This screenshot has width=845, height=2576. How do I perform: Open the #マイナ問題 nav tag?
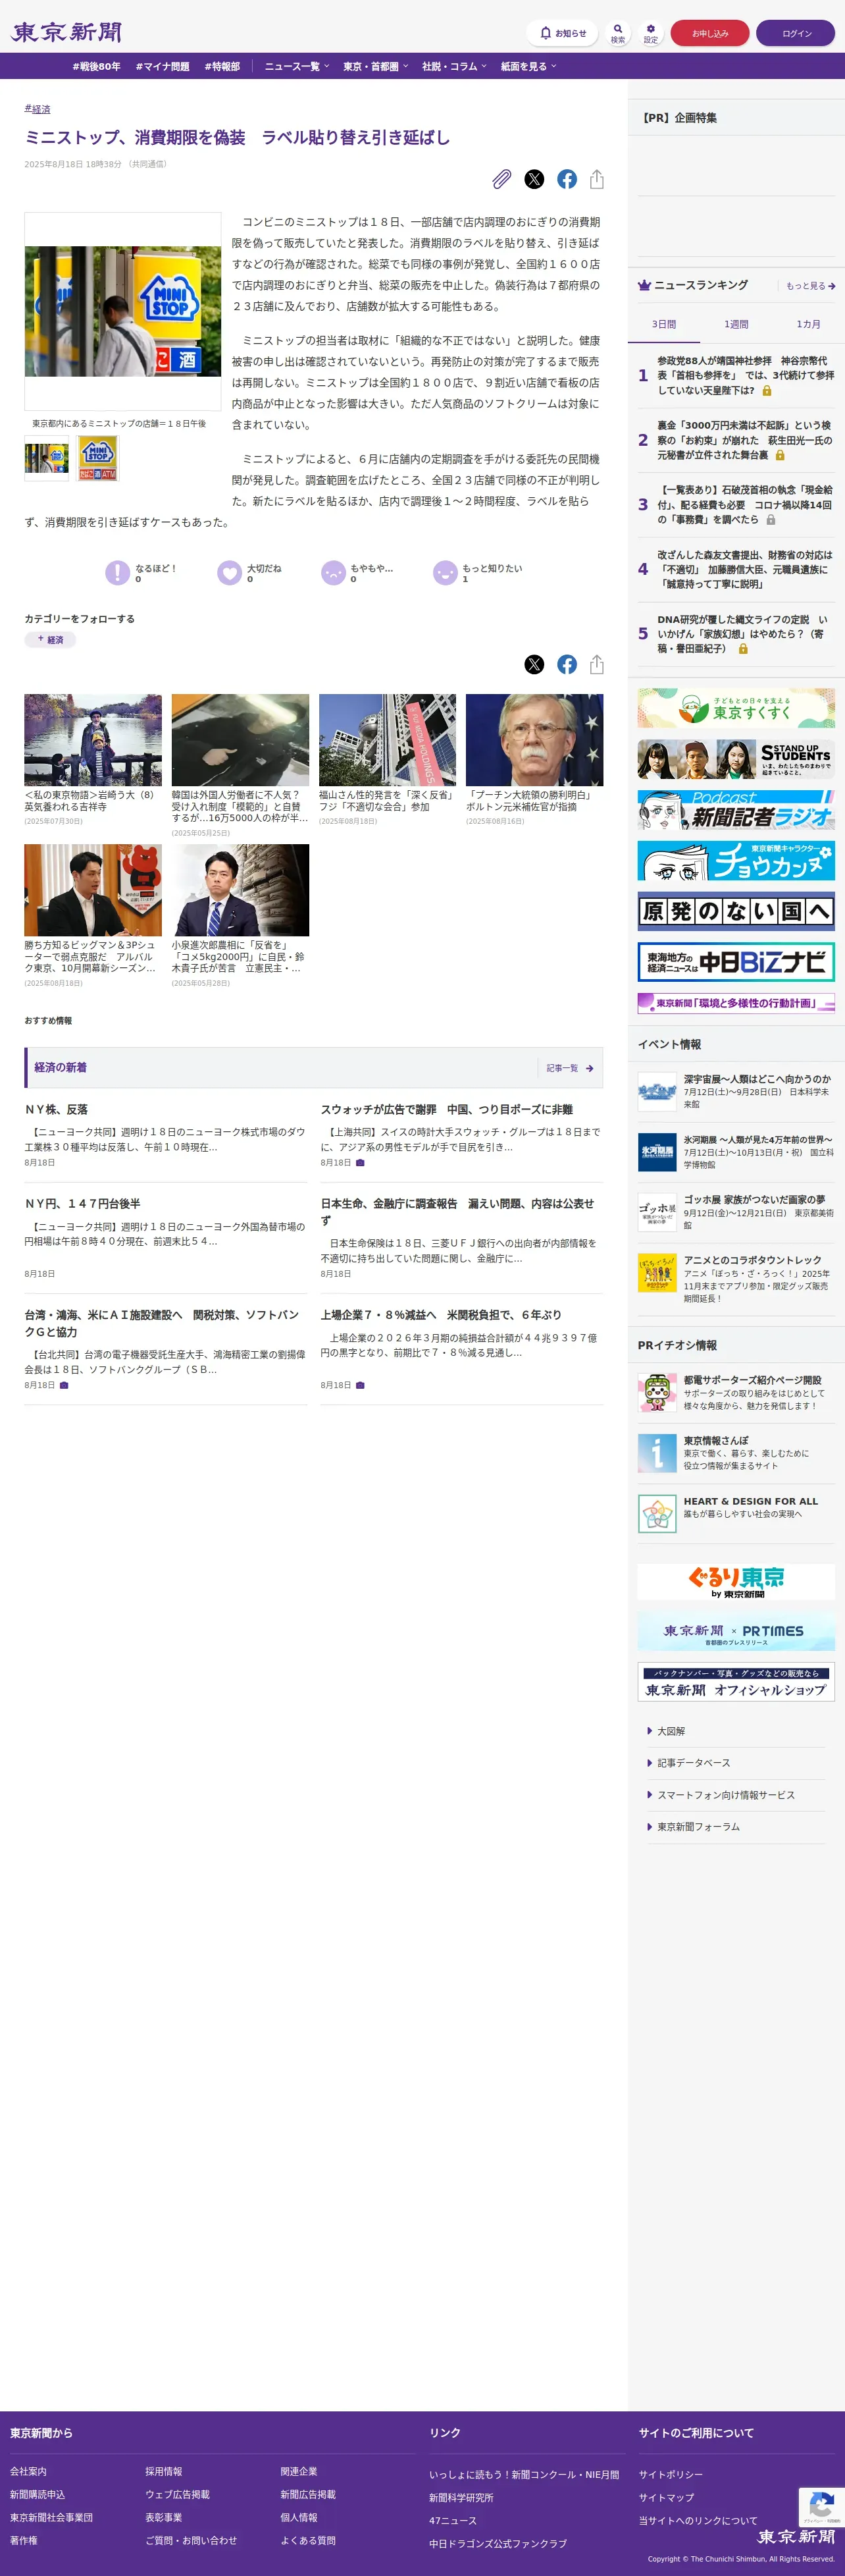pos(162,67)
